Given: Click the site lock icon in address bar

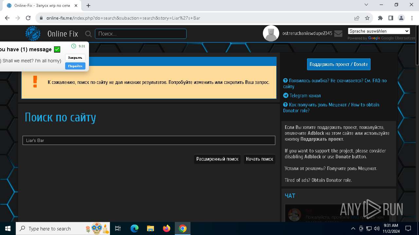Looking at the screenshot, I should pyautogui.click(x=41, y=18).
